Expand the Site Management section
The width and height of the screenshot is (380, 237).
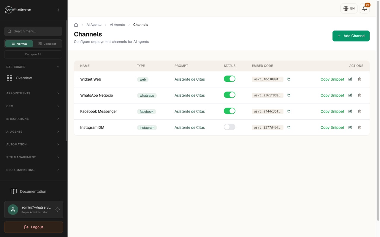[x=33, y=157]
